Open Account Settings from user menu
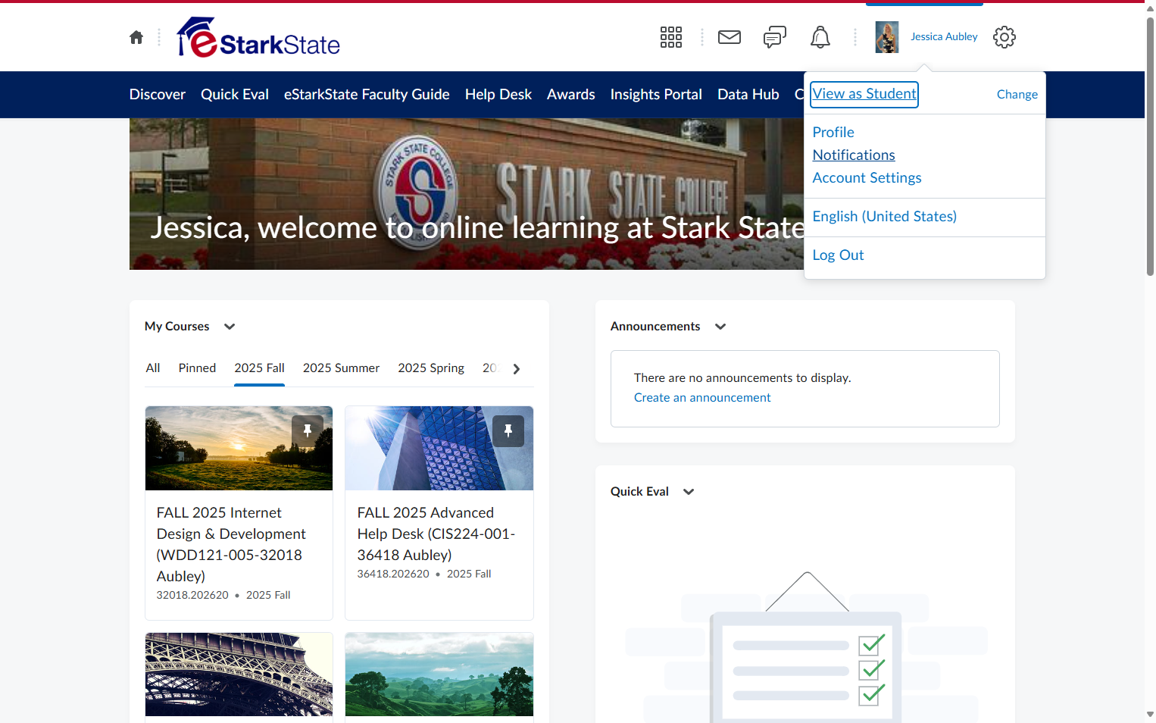 coord(867,178)
